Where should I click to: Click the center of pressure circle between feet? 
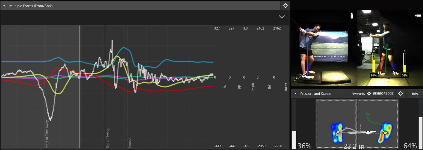368,133
